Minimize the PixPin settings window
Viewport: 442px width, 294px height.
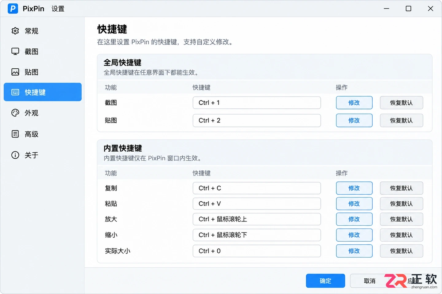tap(386, 9)
